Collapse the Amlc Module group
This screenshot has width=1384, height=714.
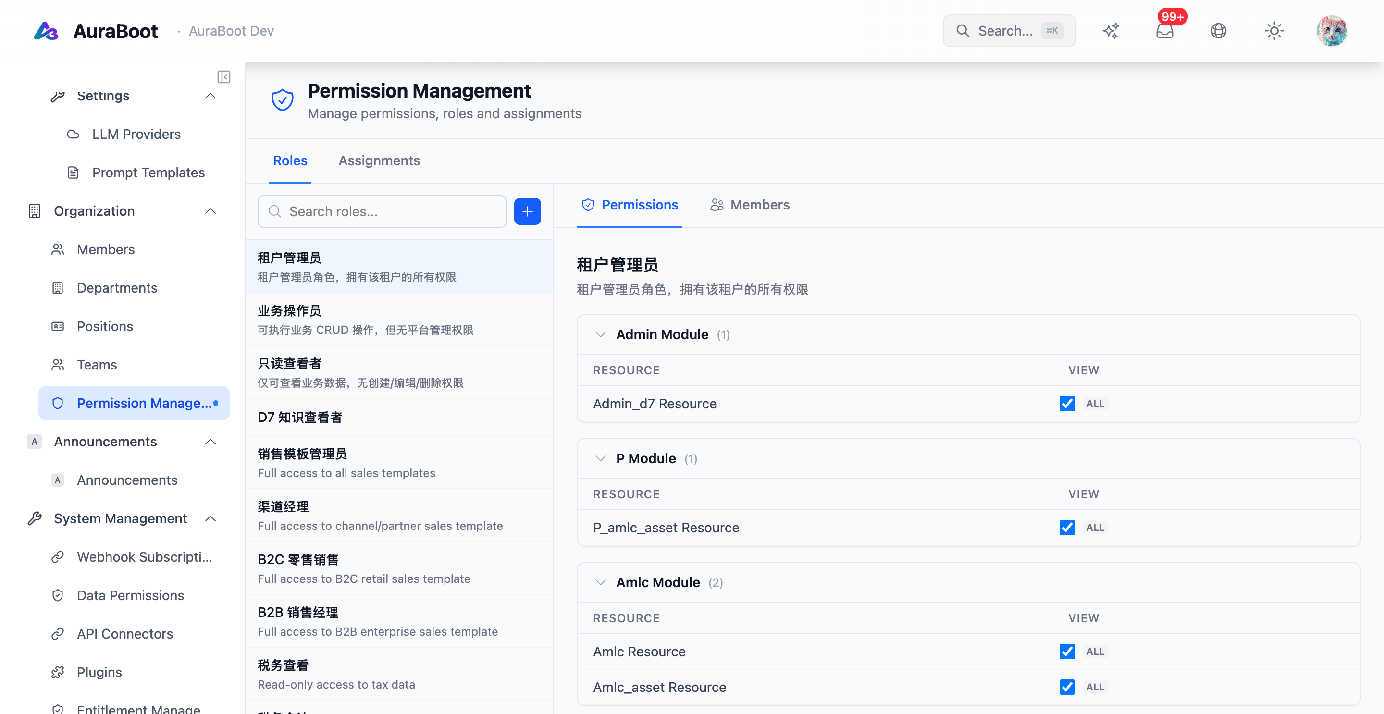click(600, 583)
